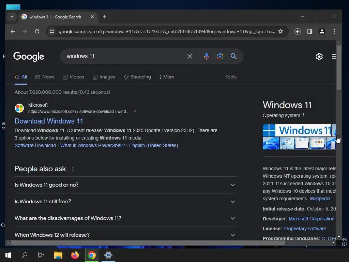Image resolution: width=349 pixels, height=262 pixels.
Task: Open Google apps grid icon
Action: 334,57
